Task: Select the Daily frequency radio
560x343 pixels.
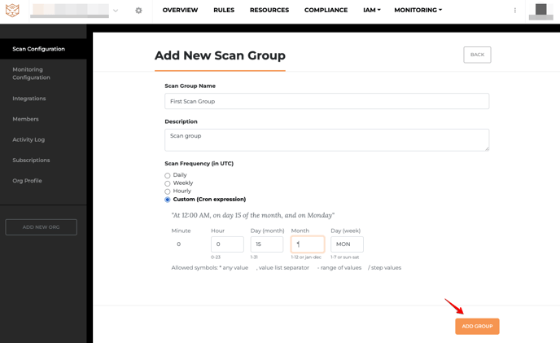Action: (x=167, y=175)
